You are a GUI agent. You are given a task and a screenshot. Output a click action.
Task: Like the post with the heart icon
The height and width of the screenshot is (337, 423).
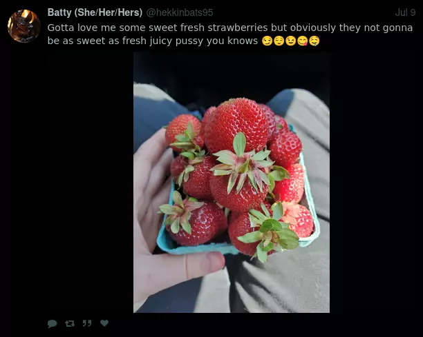[x=104, y=323]
